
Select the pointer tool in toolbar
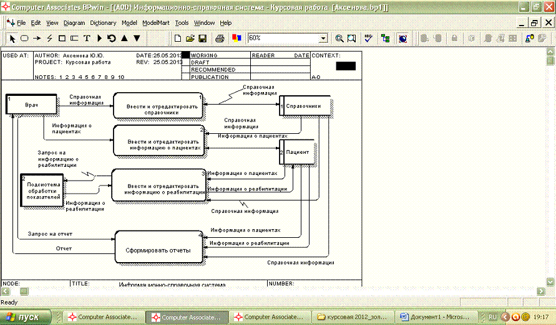point(12,38)
